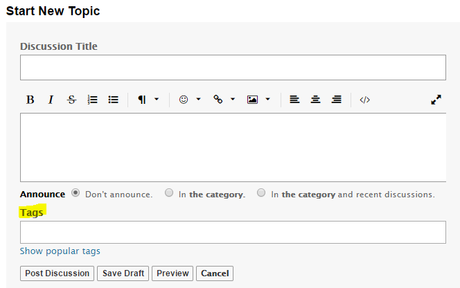
Task: Choose announce "In the category" only
Action: click(169, 193)
